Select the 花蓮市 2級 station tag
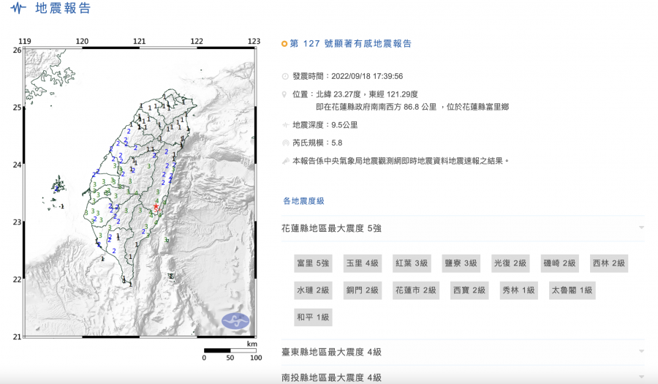 pyautogui.click(x=415, y=290)
